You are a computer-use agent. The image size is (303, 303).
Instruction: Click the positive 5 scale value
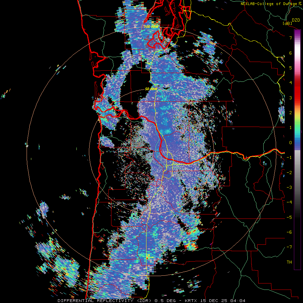tap(291, 68)
